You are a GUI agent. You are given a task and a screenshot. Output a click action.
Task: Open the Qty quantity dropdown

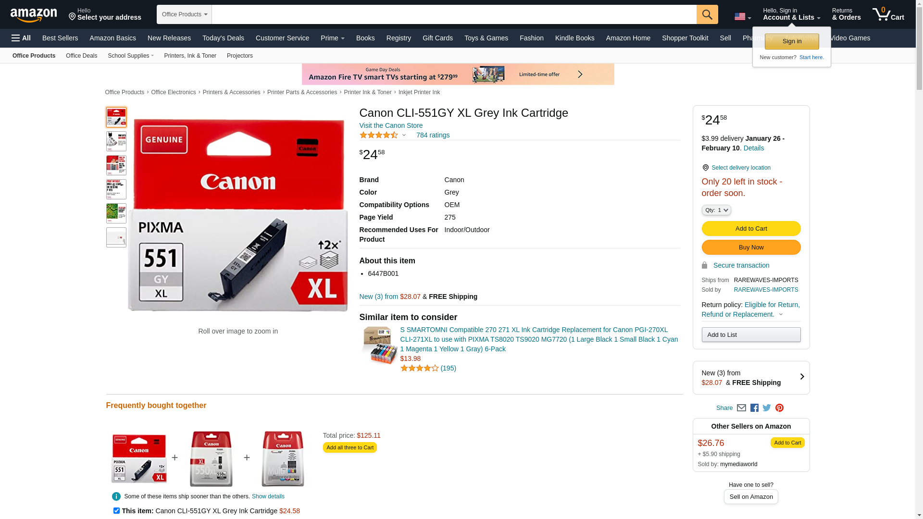pos(716,210)
